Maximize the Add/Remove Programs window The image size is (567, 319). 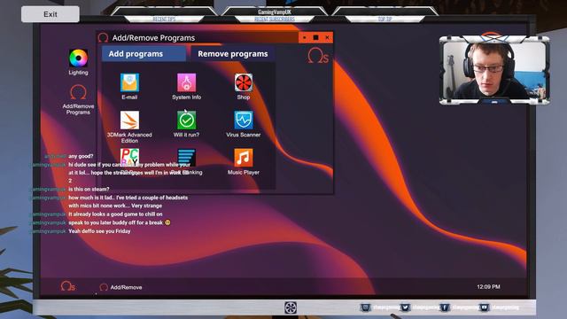pos(315,37)
